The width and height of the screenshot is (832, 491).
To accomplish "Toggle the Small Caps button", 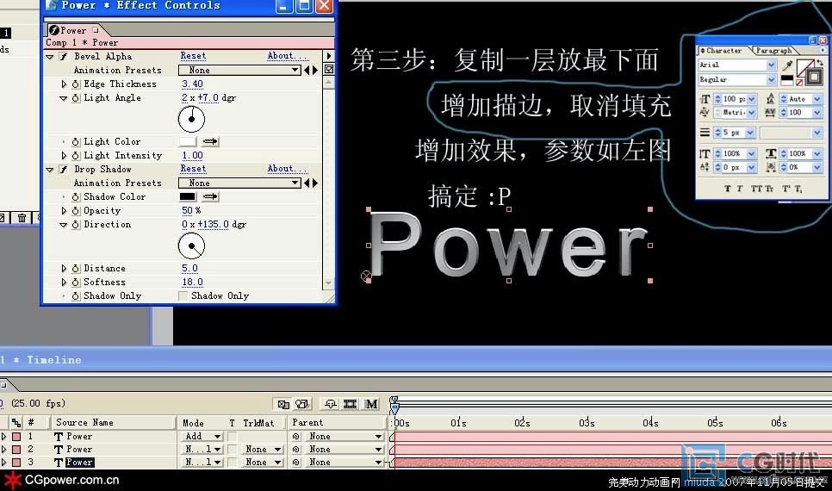I will coord(769,189).
